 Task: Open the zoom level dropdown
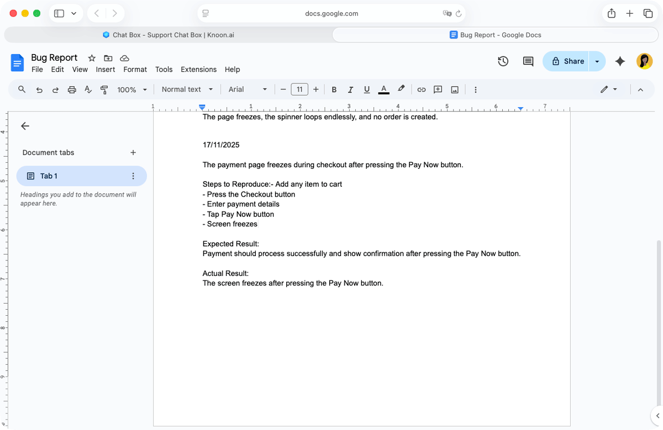(x=131, y=89)
